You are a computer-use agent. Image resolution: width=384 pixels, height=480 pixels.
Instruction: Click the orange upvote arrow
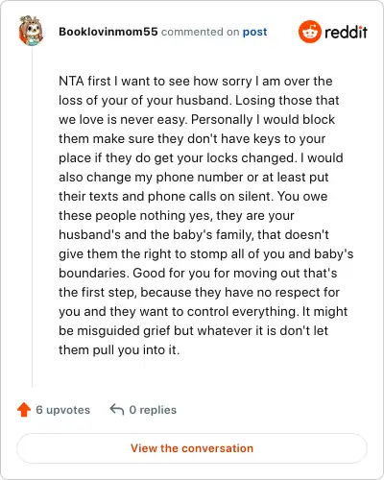[24, 409]
